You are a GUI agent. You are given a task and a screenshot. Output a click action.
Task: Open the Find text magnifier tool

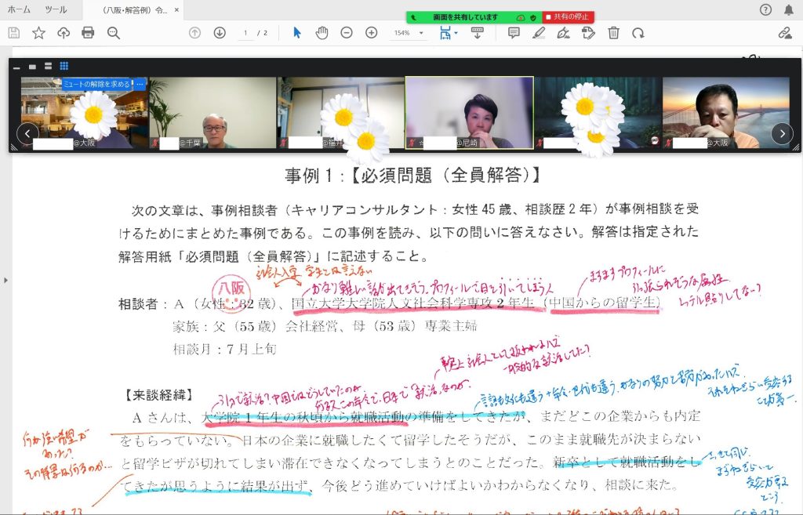pyautogui.click(x=114, y=33)
